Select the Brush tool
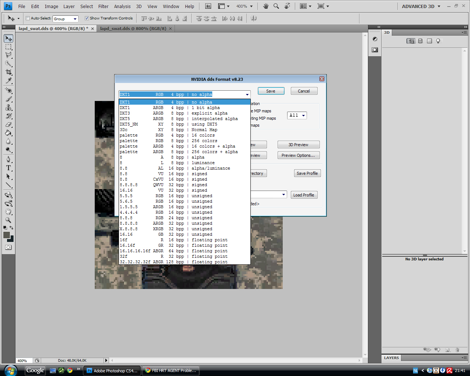This screenshot has height=376, width=470. point(8,99)
